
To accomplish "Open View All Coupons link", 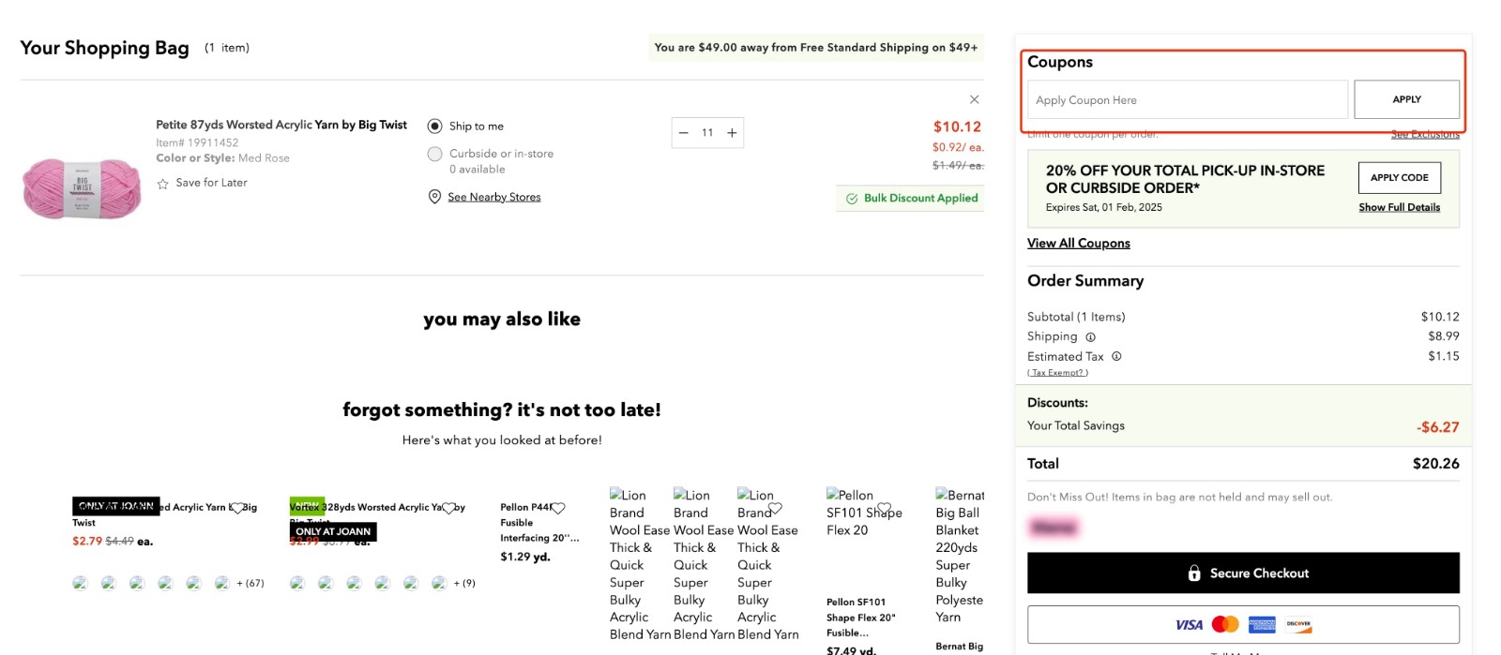I will click(1079, 243).
